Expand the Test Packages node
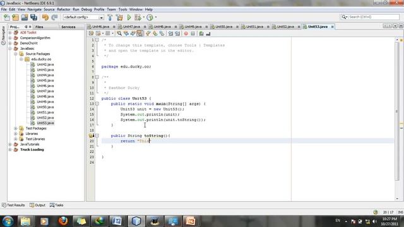This screenshot has width=404, height=227. point(16,128)
